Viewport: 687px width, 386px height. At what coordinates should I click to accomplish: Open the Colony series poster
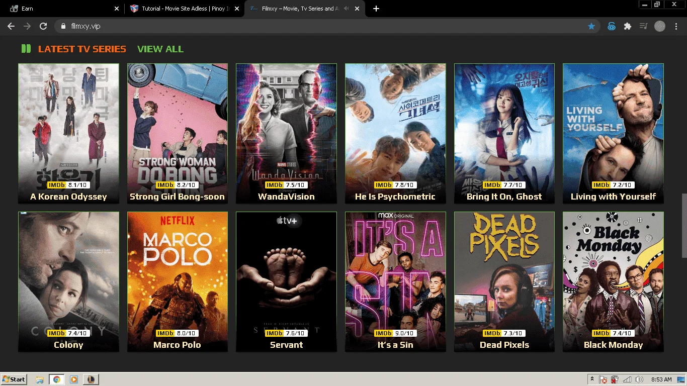(x=68, y=281)
